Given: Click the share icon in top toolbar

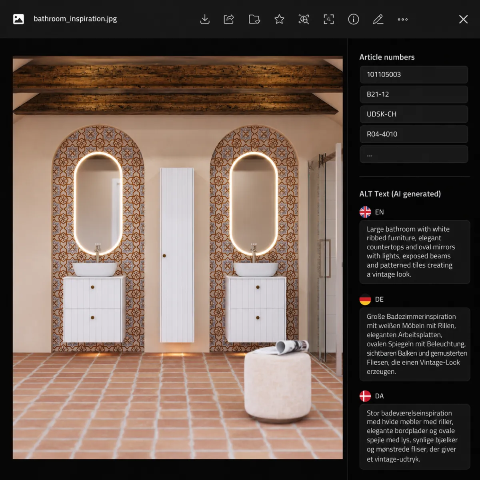Looking at the screenshot, I should pyautogui.click(x=229, y=19).
